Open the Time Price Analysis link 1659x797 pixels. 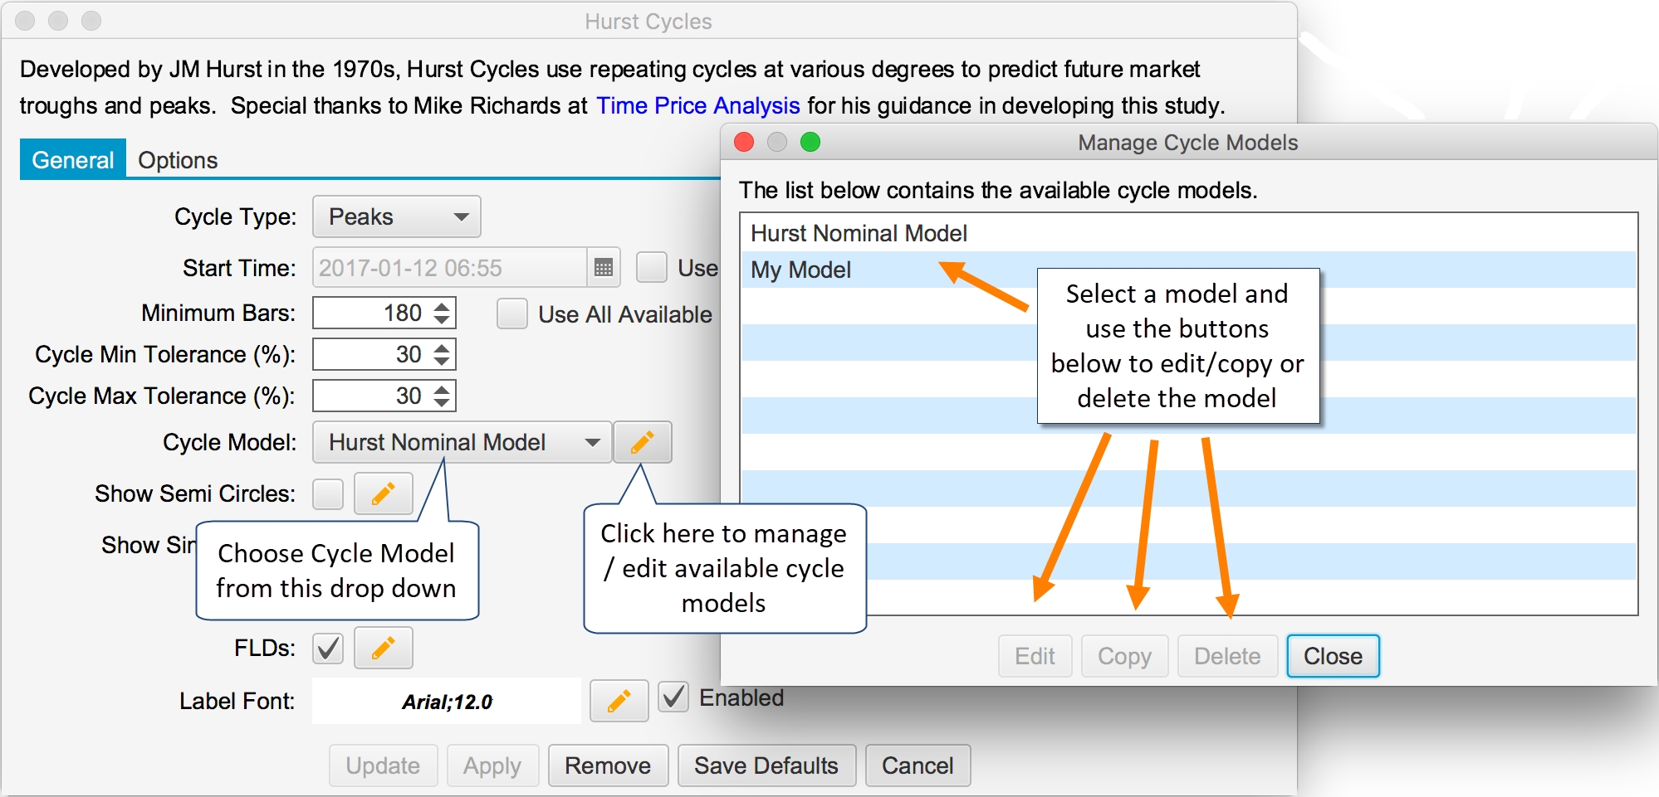[x=698, y=105]
